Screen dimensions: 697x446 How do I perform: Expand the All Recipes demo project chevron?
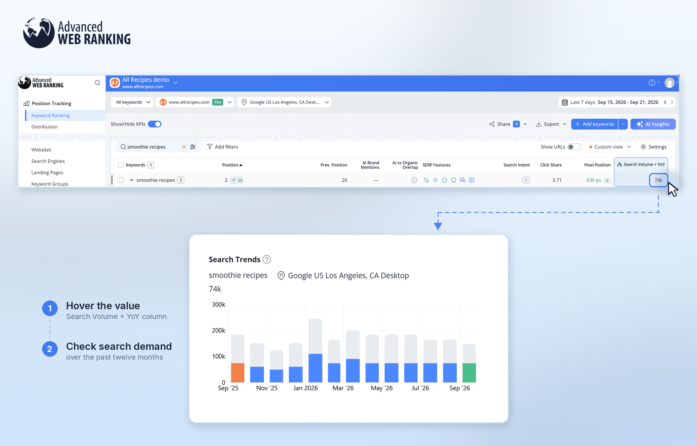click(x=175, y=83)
